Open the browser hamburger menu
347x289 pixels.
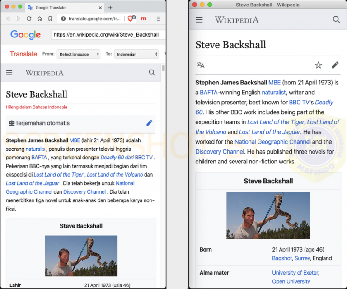[159, 19]
